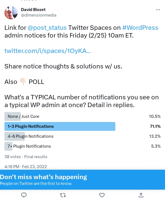Retweet using the retweet arrows icon
Screen dimensions: 165x199
63,195
